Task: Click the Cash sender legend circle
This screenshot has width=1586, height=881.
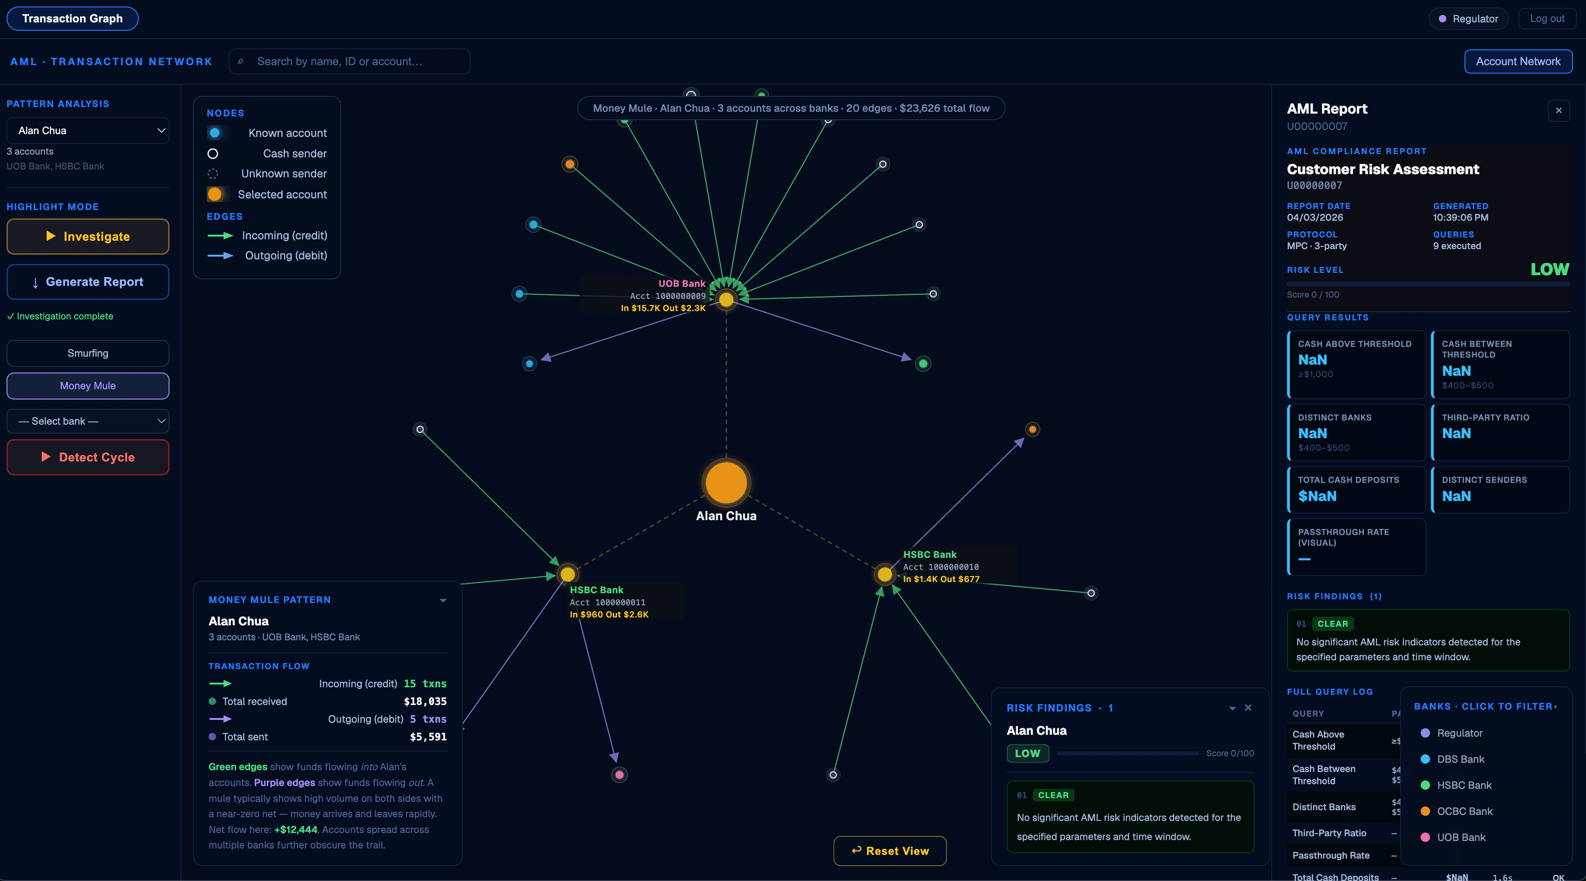Action: 212,154
